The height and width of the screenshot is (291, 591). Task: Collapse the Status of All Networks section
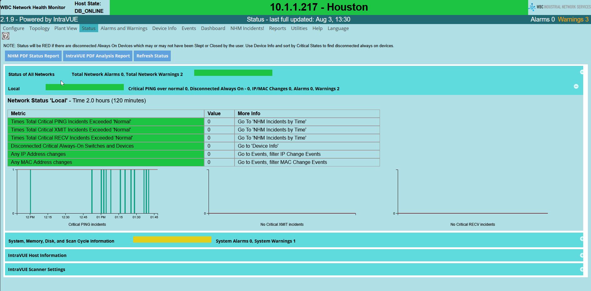point(582,72)
